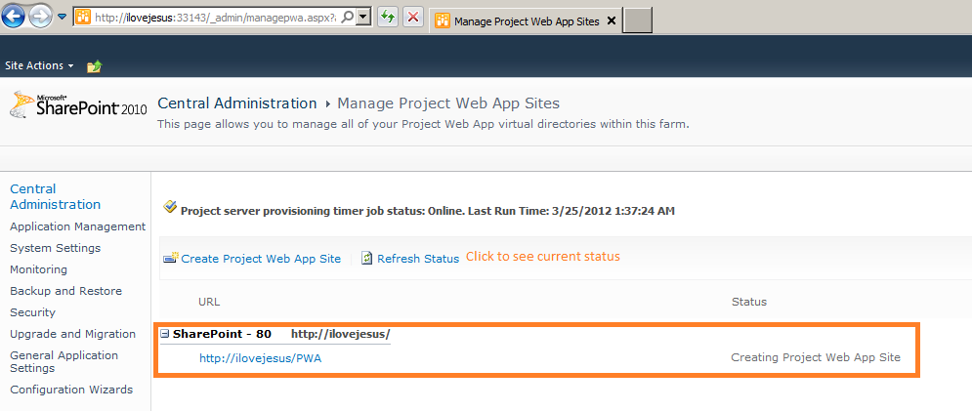972x411 pixels.
Task: Open Backup and Restore
Action: tap(65, 291)
